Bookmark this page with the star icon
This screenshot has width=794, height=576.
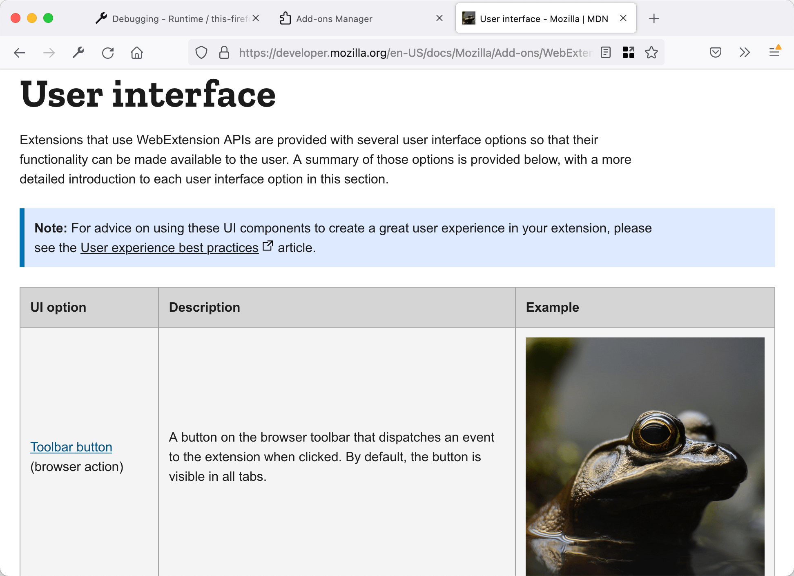point(651,52)
